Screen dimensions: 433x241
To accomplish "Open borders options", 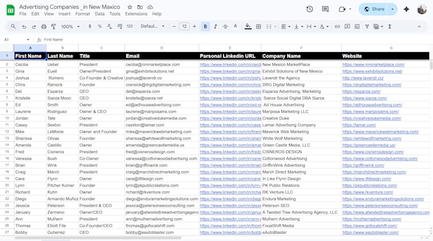I will [x=259, y=27].
